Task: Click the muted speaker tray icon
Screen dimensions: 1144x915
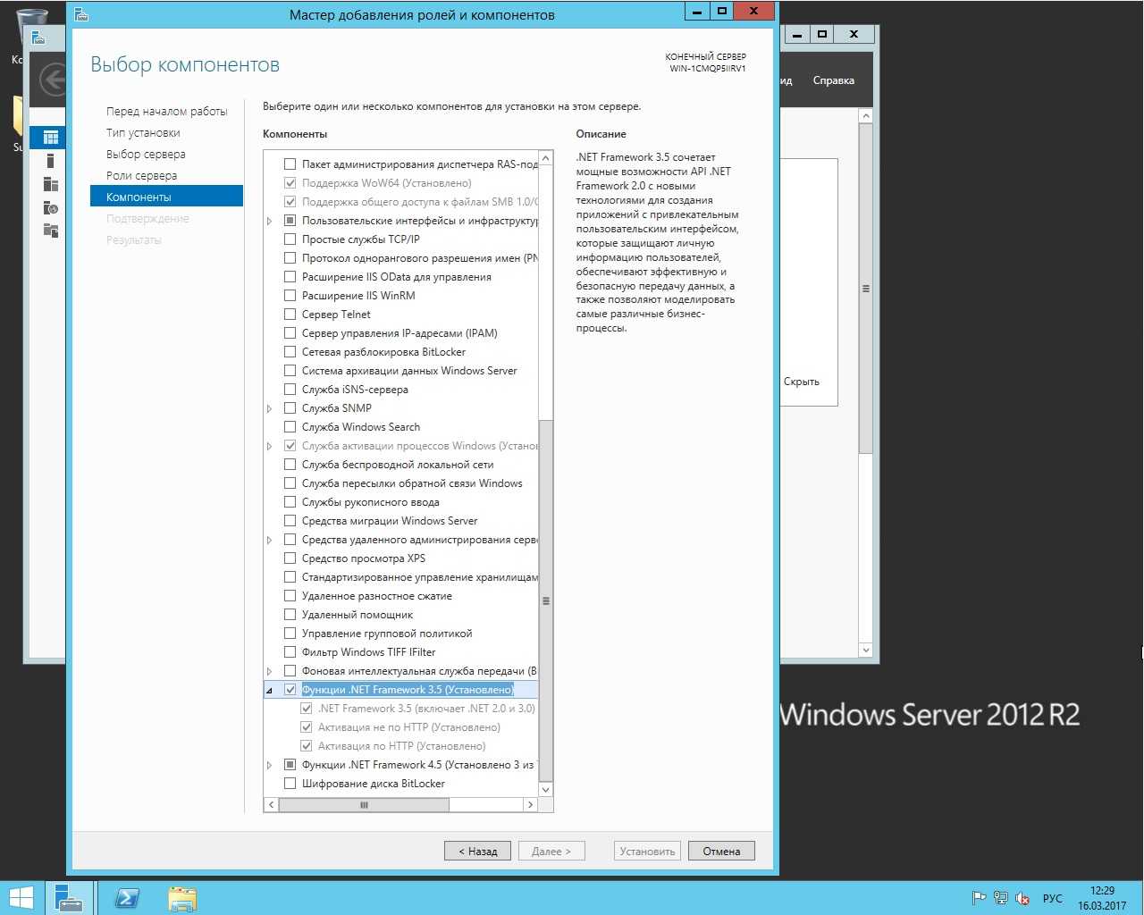Action: point(1022,898)
